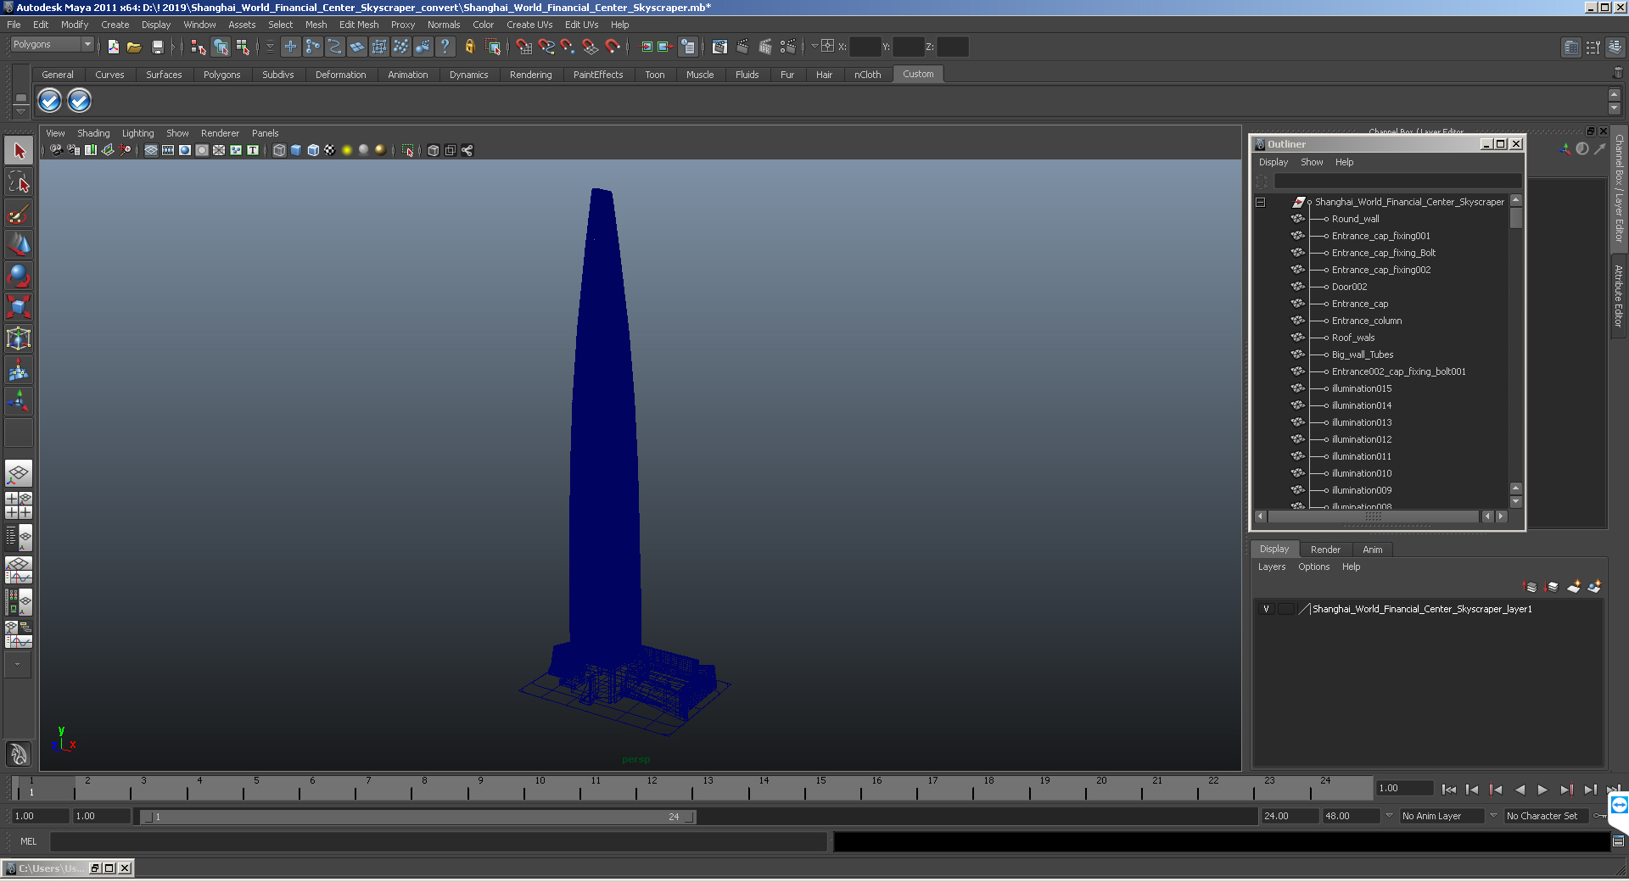Image resolution: width=1629 pixels, height=882 pixels.
Task: Open the Anim layer tab
Action: 1372,550
